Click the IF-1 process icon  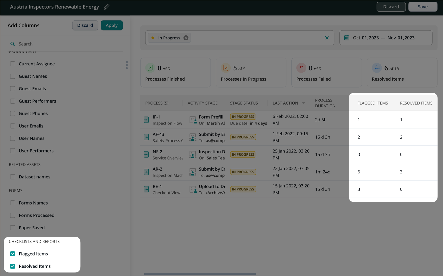pos(146,120)
